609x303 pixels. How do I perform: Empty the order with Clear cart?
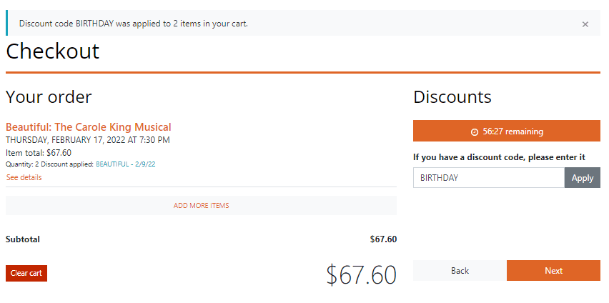(26, 273)
